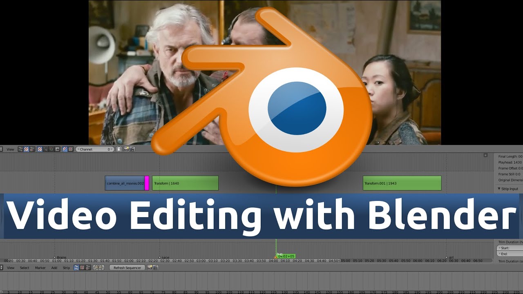The image size is (523, 294).
Task: Render OpenGL animation in the preview header
Action: [132, 149]
